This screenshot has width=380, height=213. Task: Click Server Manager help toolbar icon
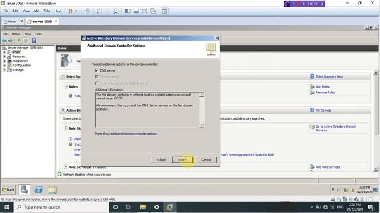34,41
